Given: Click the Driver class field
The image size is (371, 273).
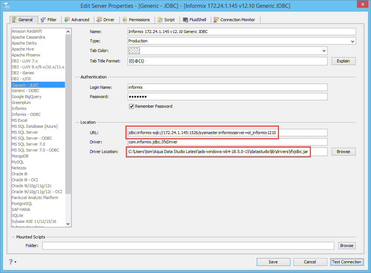Looking at the screenshot, I should (x=227, y=142).
